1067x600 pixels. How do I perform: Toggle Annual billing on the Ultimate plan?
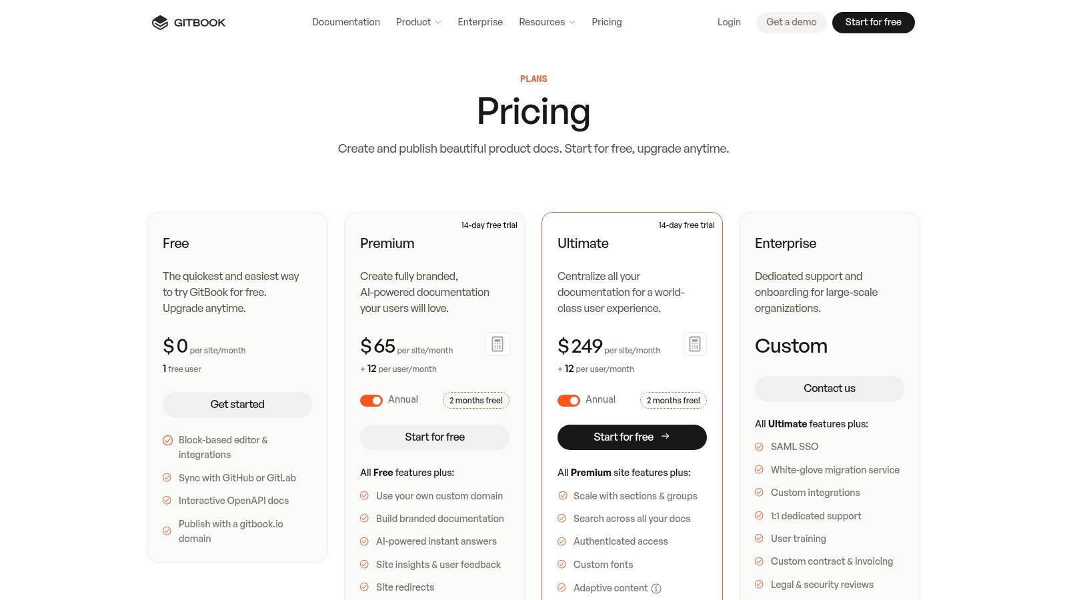(x=569, y=400)
